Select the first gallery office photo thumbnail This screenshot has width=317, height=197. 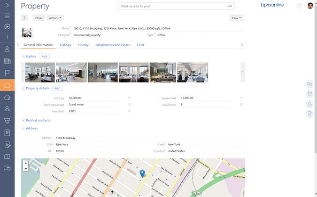[x=40, y=72]
